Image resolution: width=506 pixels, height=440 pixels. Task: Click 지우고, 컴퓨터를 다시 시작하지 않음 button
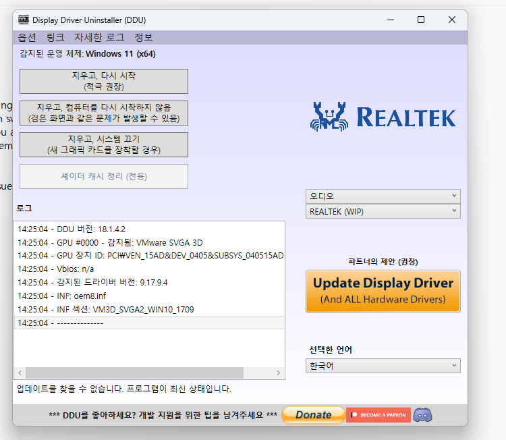(104, 113)
